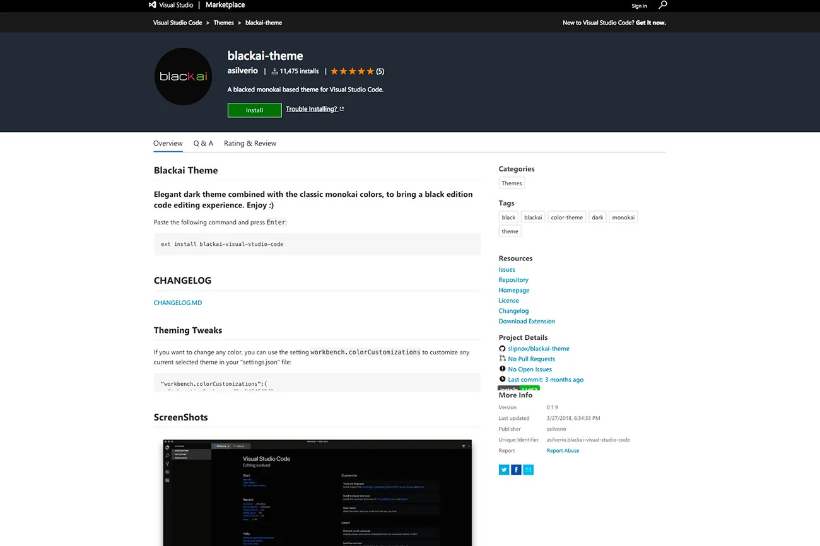Go to Marketplace home
Screen dimensions: 820x546
click(x=225, y=5)
